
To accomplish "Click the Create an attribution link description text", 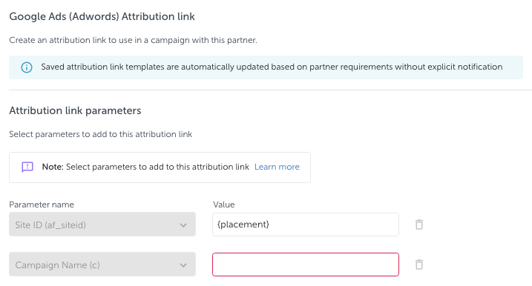I will [134, 40].
